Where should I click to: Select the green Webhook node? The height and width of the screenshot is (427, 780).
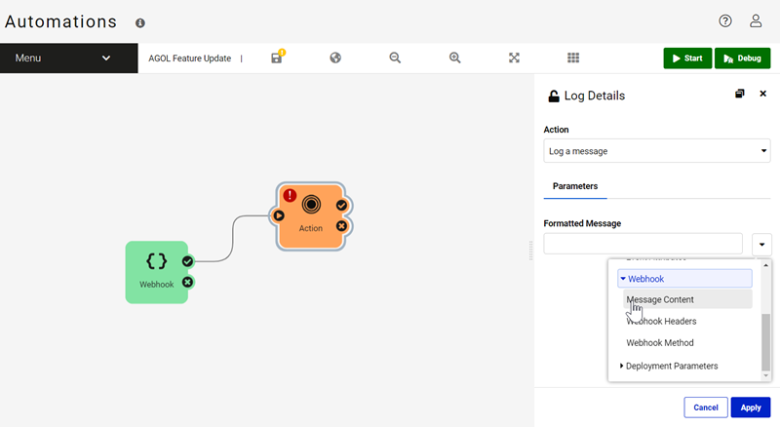[x=156, y=272]
